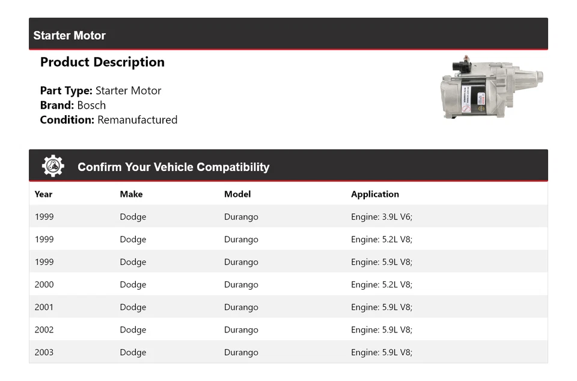The height and width of the screenshot is (381, 577).
Task: Click the Product Description heading
Action: pos(102,62)
